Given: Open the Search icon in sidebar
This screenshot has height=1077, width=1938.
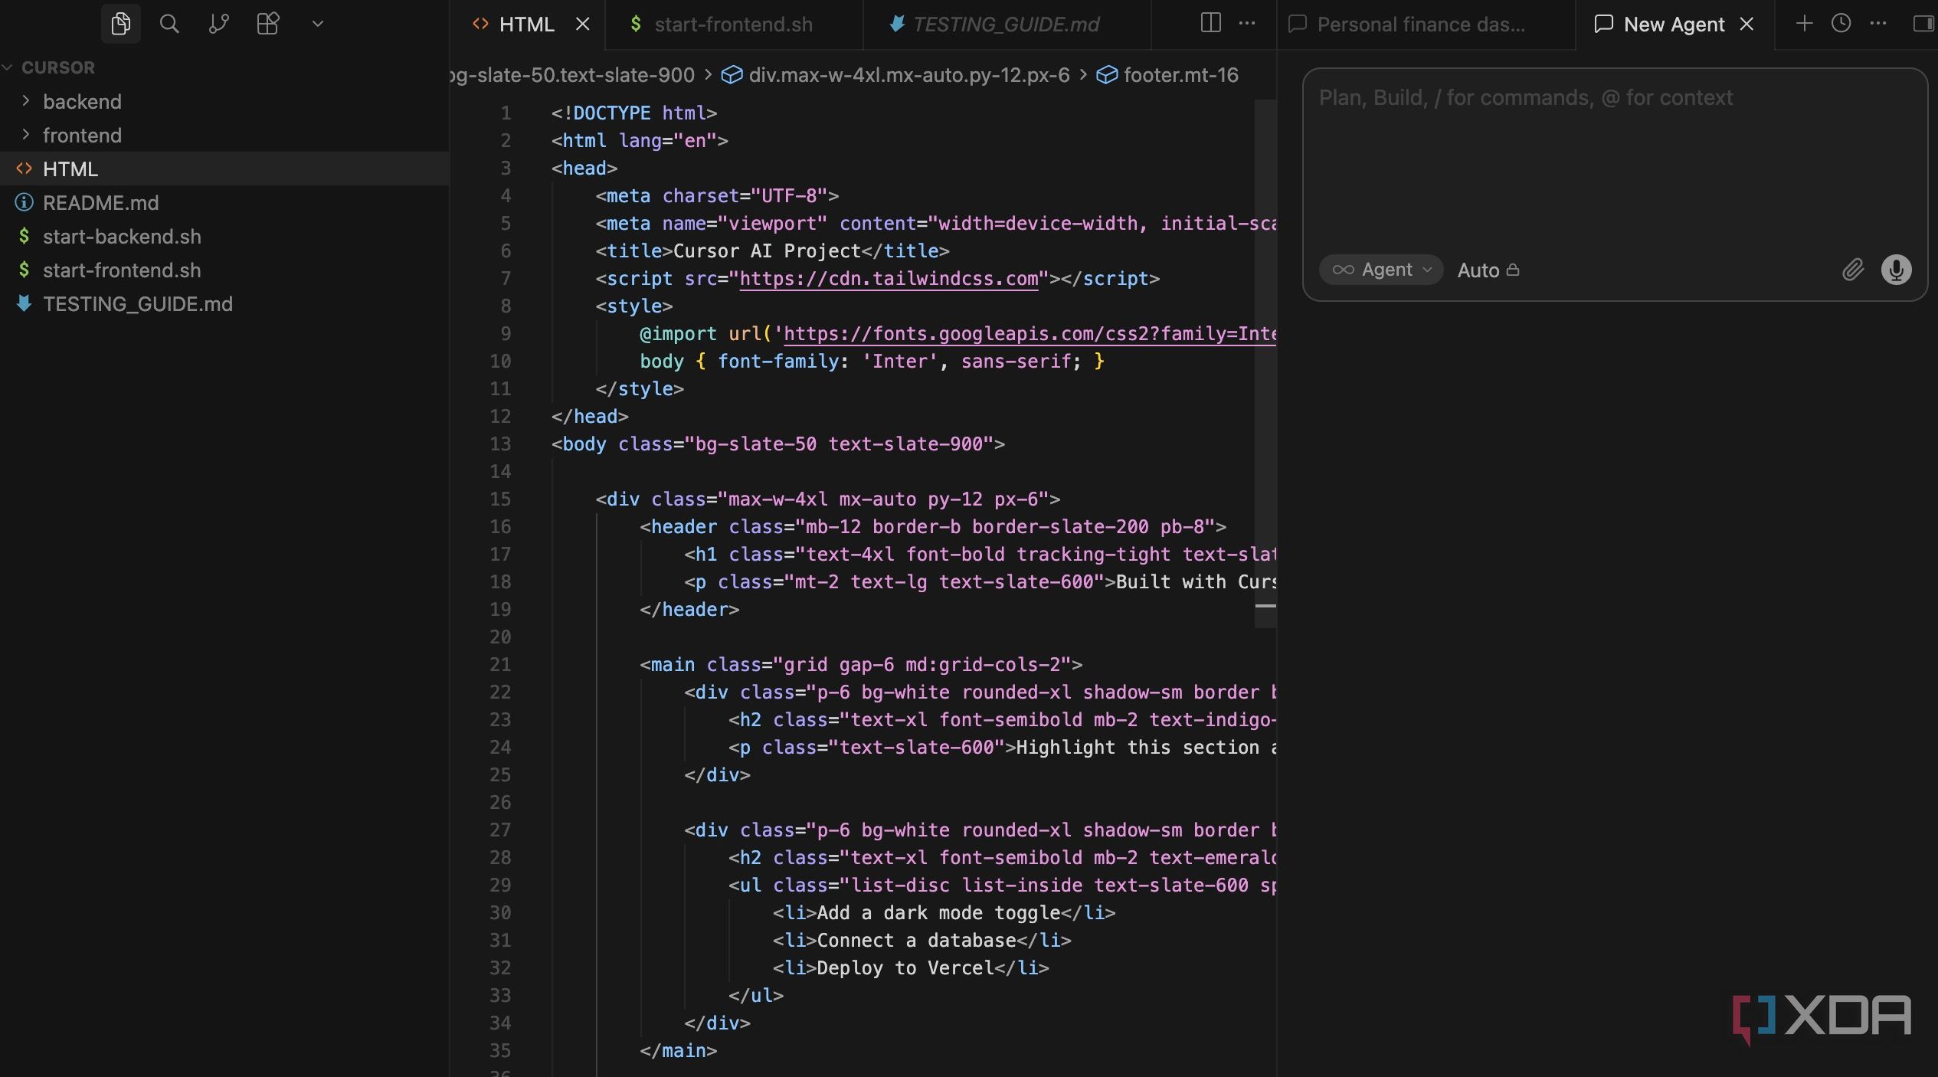Looking at the screenshot, I should pyautogui.click(x=169, y=24).
